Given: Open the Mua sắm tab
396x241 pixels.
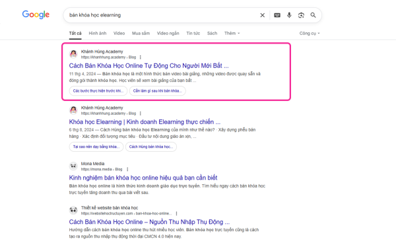Looking at the screenshot, I should [x=141, y=33].
